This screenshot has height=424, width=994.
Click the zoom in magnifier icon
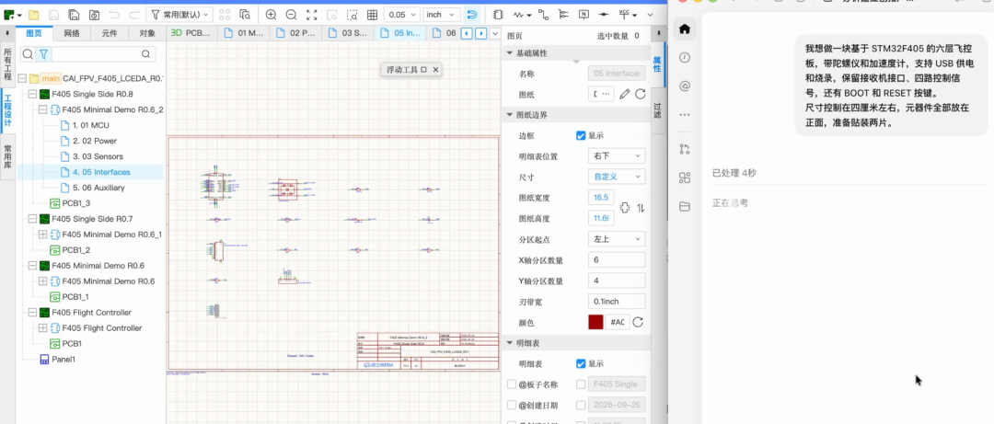click(x=272, y=15)
